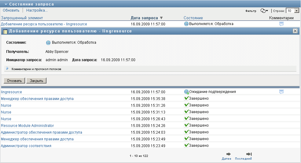Open the Resource Module Administrator link
301x163 pixels.
[x=28, y=125]
